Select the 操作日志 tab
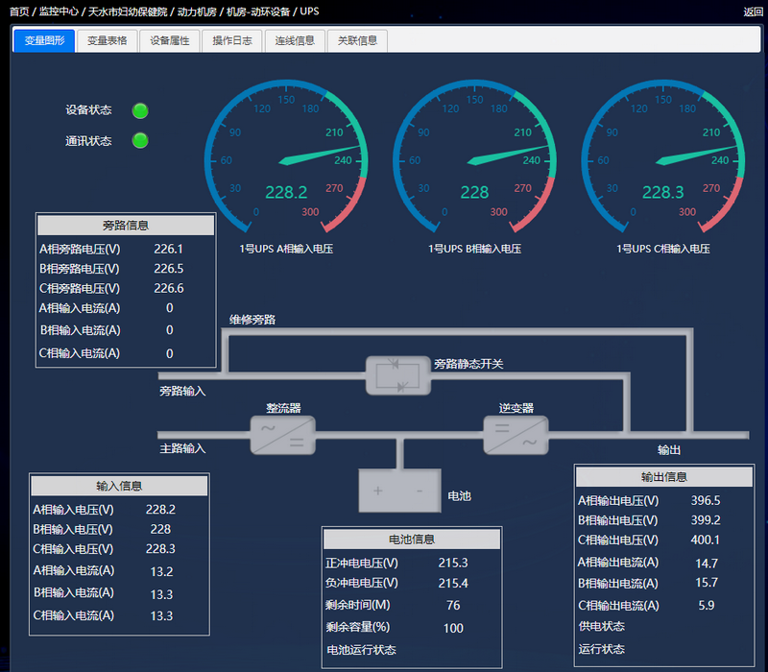 click(x=232, y=40)
